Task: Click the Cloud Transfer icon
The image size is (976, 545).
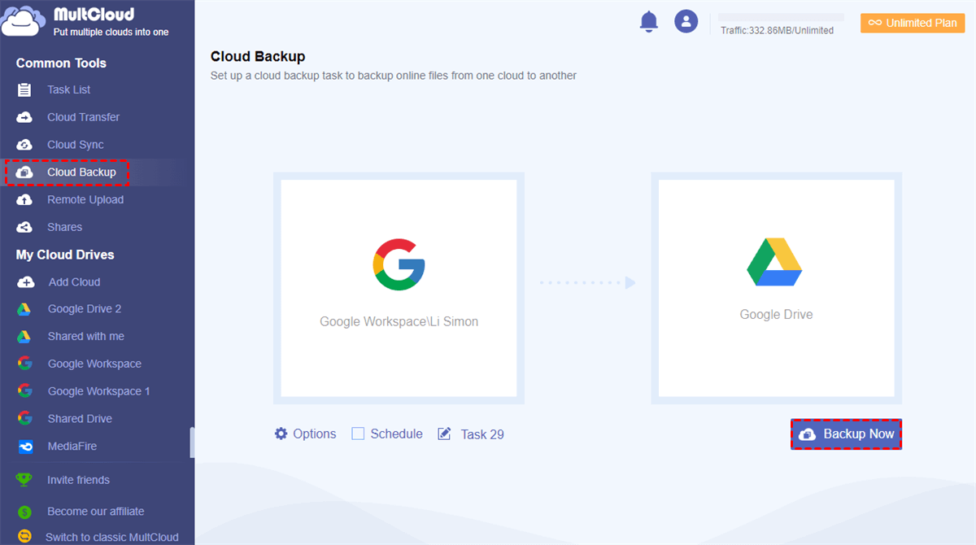Action: click(x=24, y=117)
